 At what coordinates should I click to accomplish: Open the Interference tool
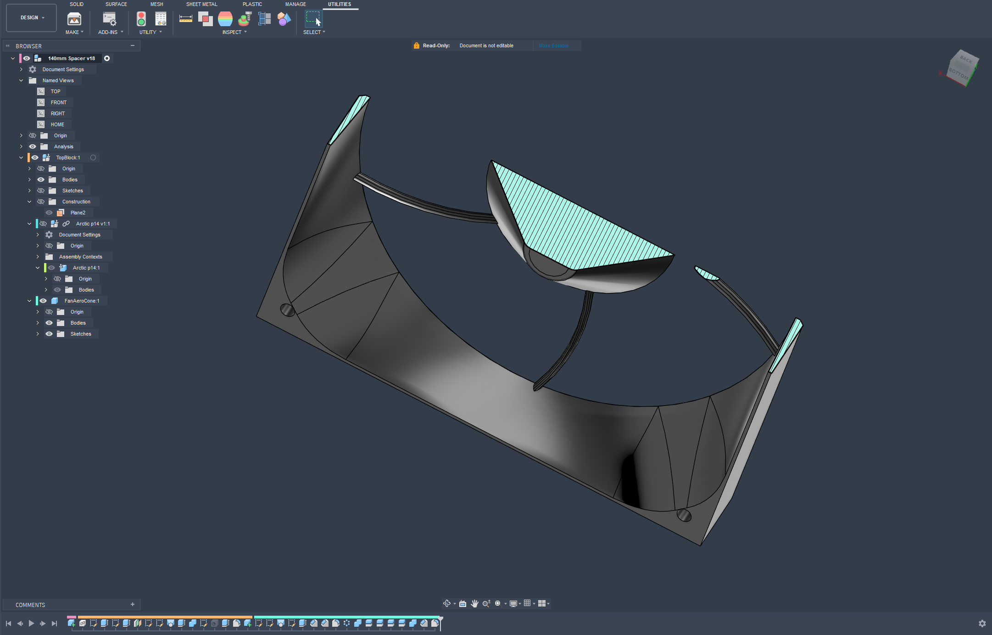tap(205, 19)
